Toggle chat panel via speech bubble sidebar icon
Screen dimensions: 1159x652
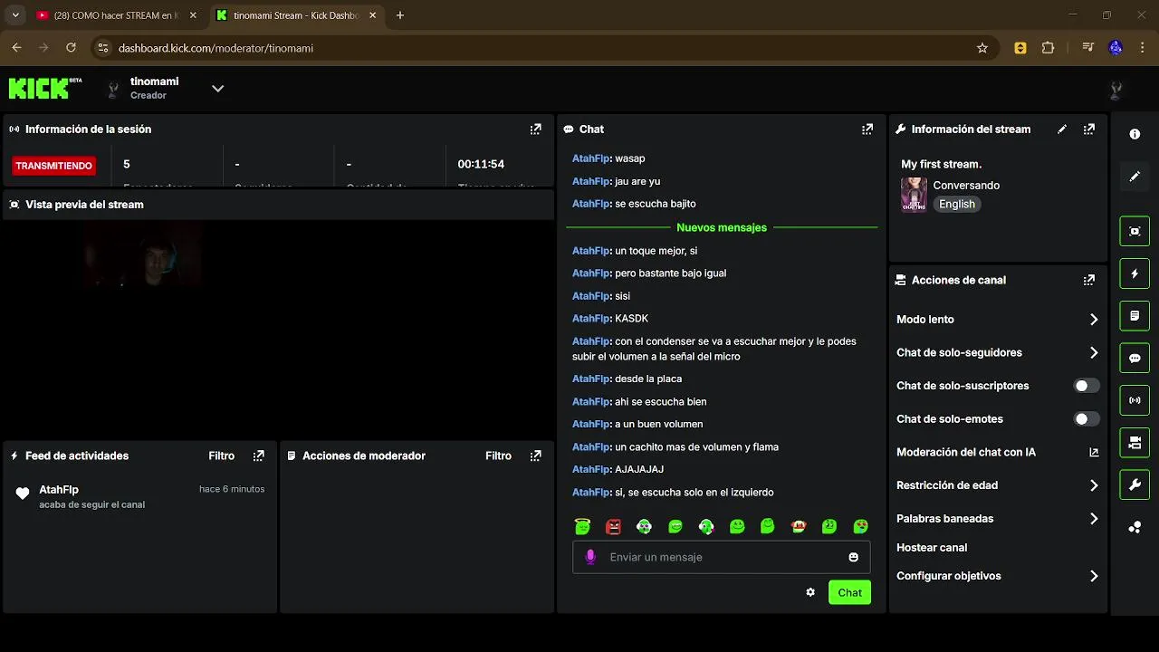[x=1135, y=358]
